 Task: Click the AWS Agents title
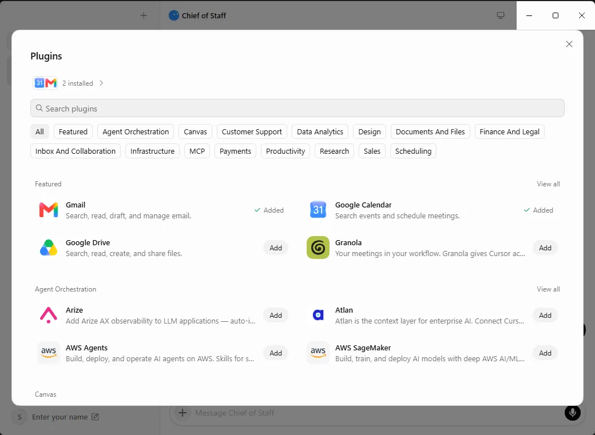pos(86,348)
